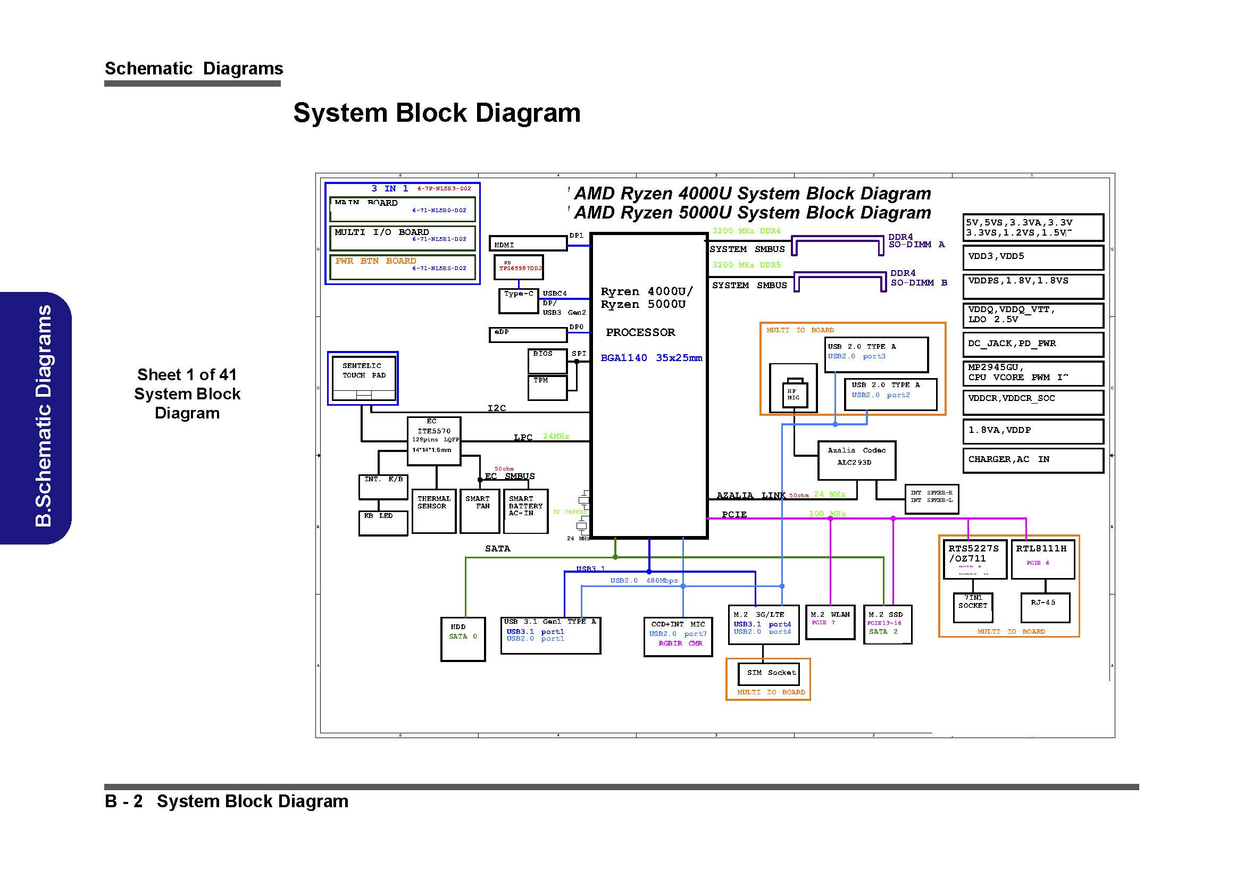
Task: Click the 'USB 2.0 TYPE A' port3 block
Action: pos(876,355)
